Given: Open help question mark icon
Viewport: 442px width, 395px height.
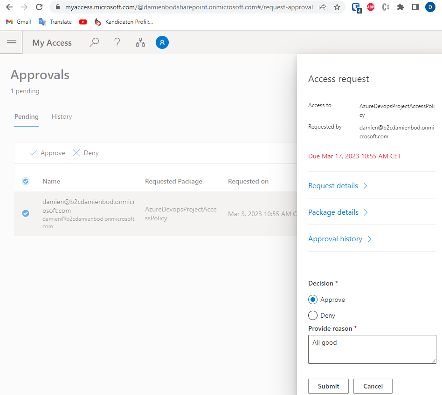Looking at the screenshot, I should [117, 43].
